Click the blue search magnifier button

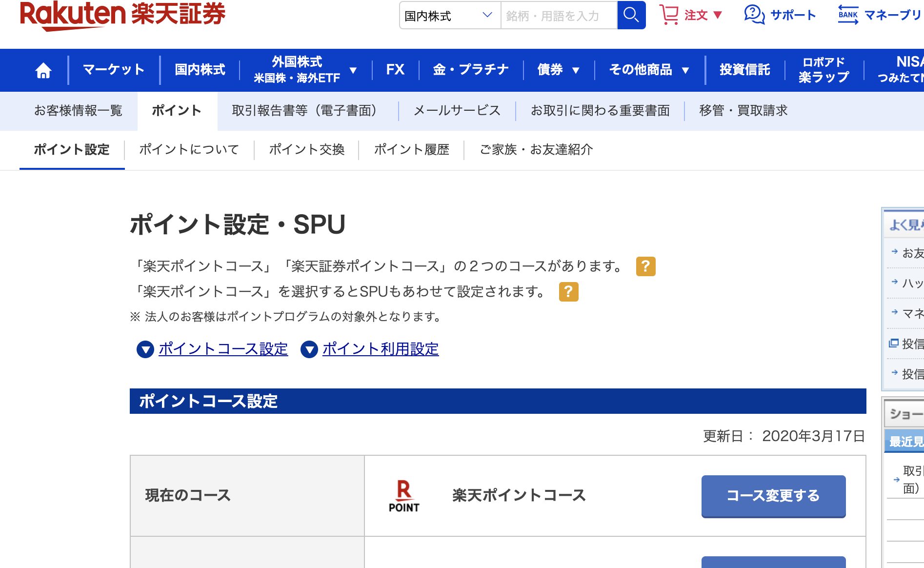631,15
